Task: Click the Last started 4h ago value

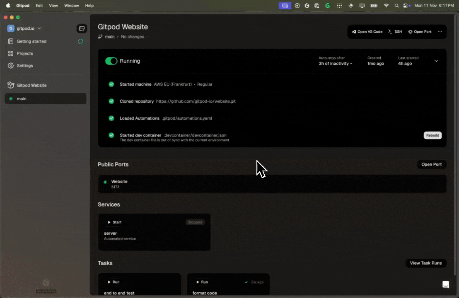Action: [405, 63]
